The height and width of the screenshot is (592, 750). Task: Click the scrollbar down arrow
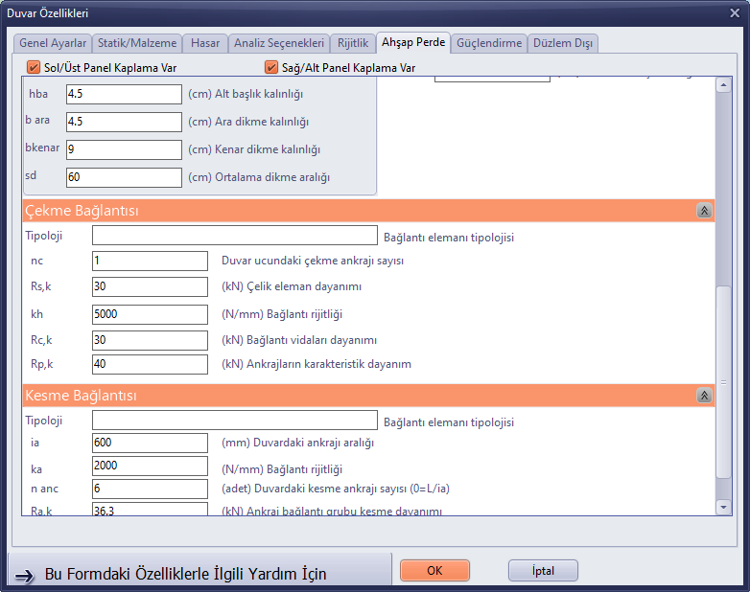click(723, 507)
